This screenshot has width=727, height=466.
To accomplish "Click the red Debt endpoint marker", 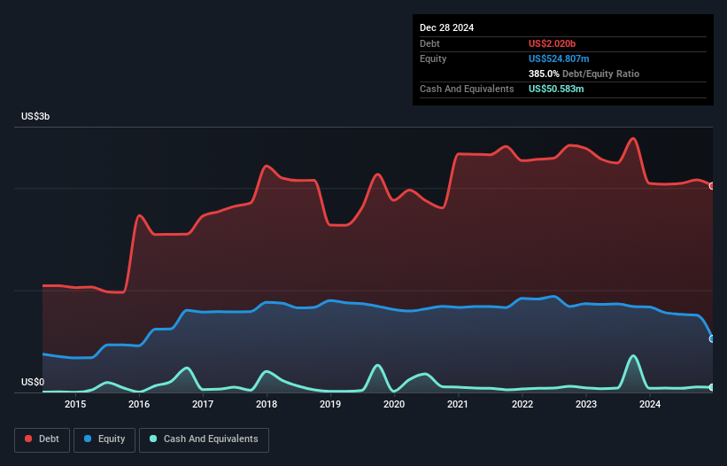I will [712, 186].
